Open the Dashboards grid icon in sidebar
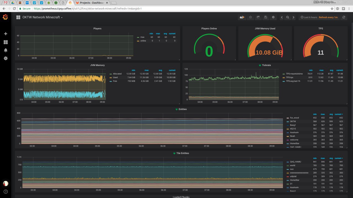This screenshot has height=198, width=353. pos(6,42)
